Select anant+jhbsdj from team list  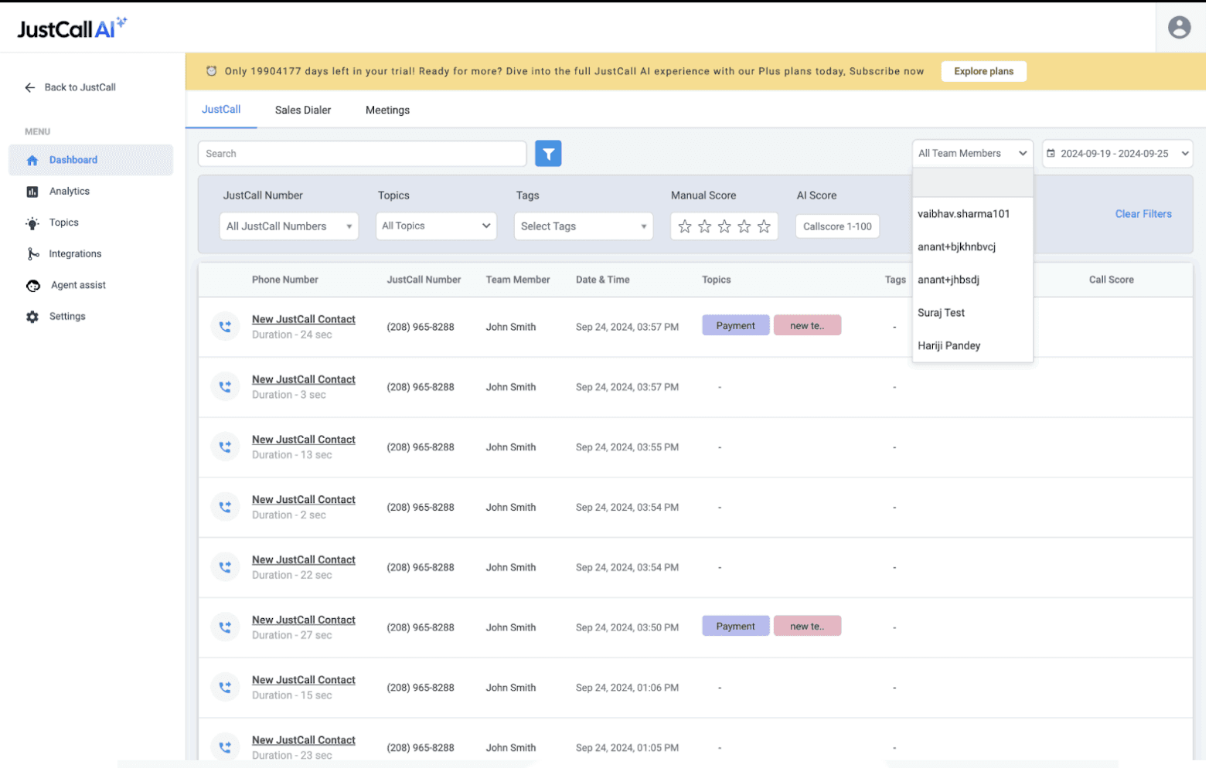click(x=974, y=280)
